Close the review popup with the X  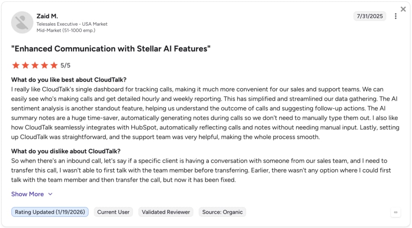pyautogui.click(x=403, y=9)
